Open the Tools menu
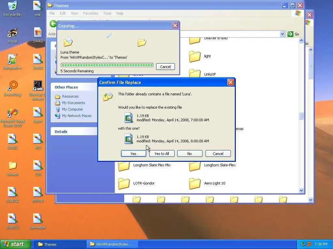This screenshot has height=249, width=333. pyautogui.click(x=107, y=13)
